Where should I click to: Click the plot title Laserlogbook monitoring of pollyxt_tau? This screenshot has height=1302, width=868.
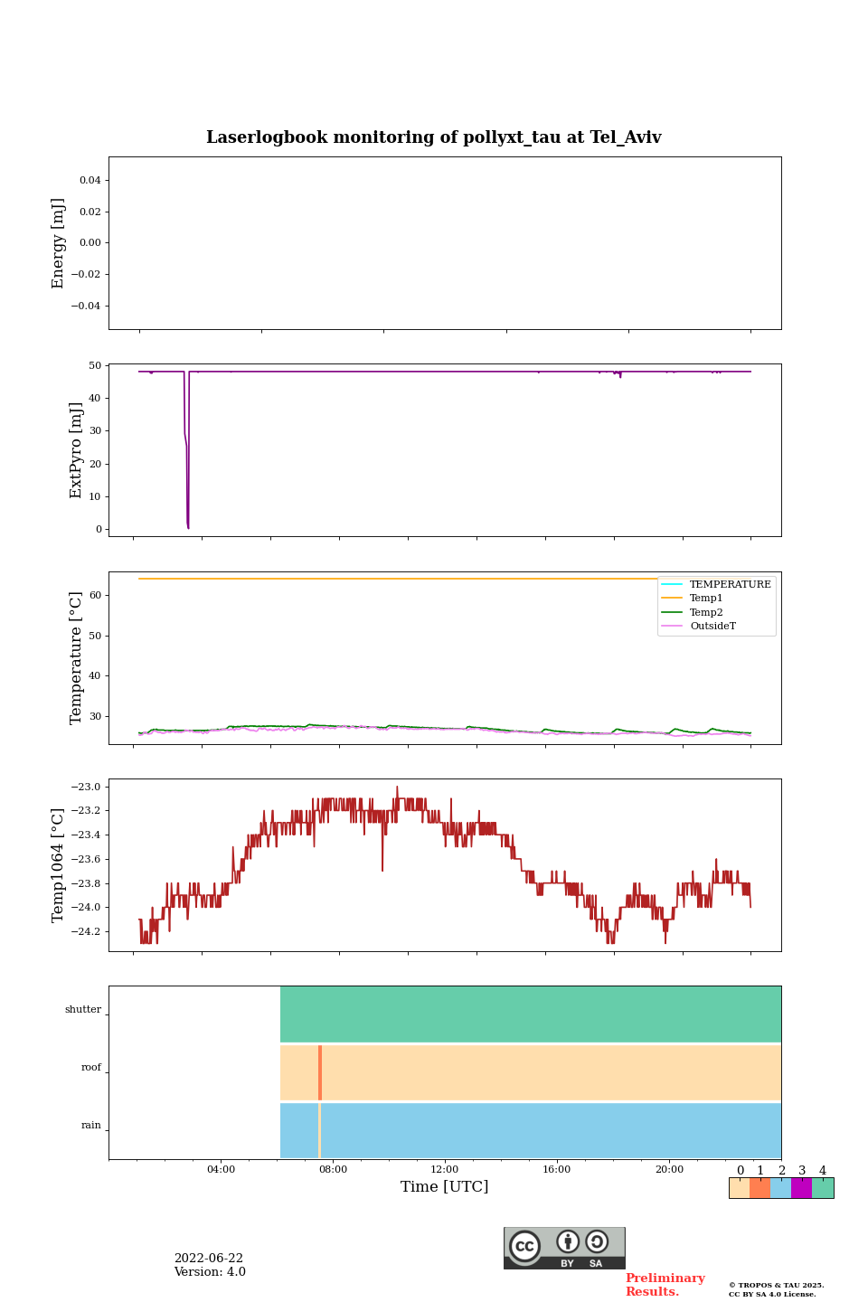tap(434, 137)
